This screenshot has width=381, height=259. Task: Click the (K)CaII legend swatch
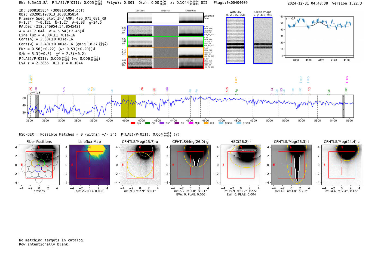click(x=221, y=123)
